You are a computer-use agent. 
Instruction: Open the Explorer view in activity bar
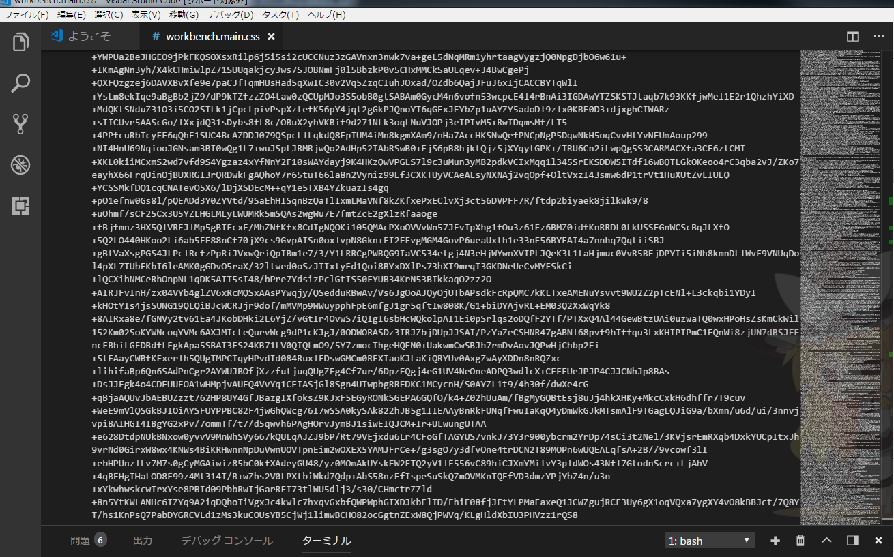click(x=20, y=42)
